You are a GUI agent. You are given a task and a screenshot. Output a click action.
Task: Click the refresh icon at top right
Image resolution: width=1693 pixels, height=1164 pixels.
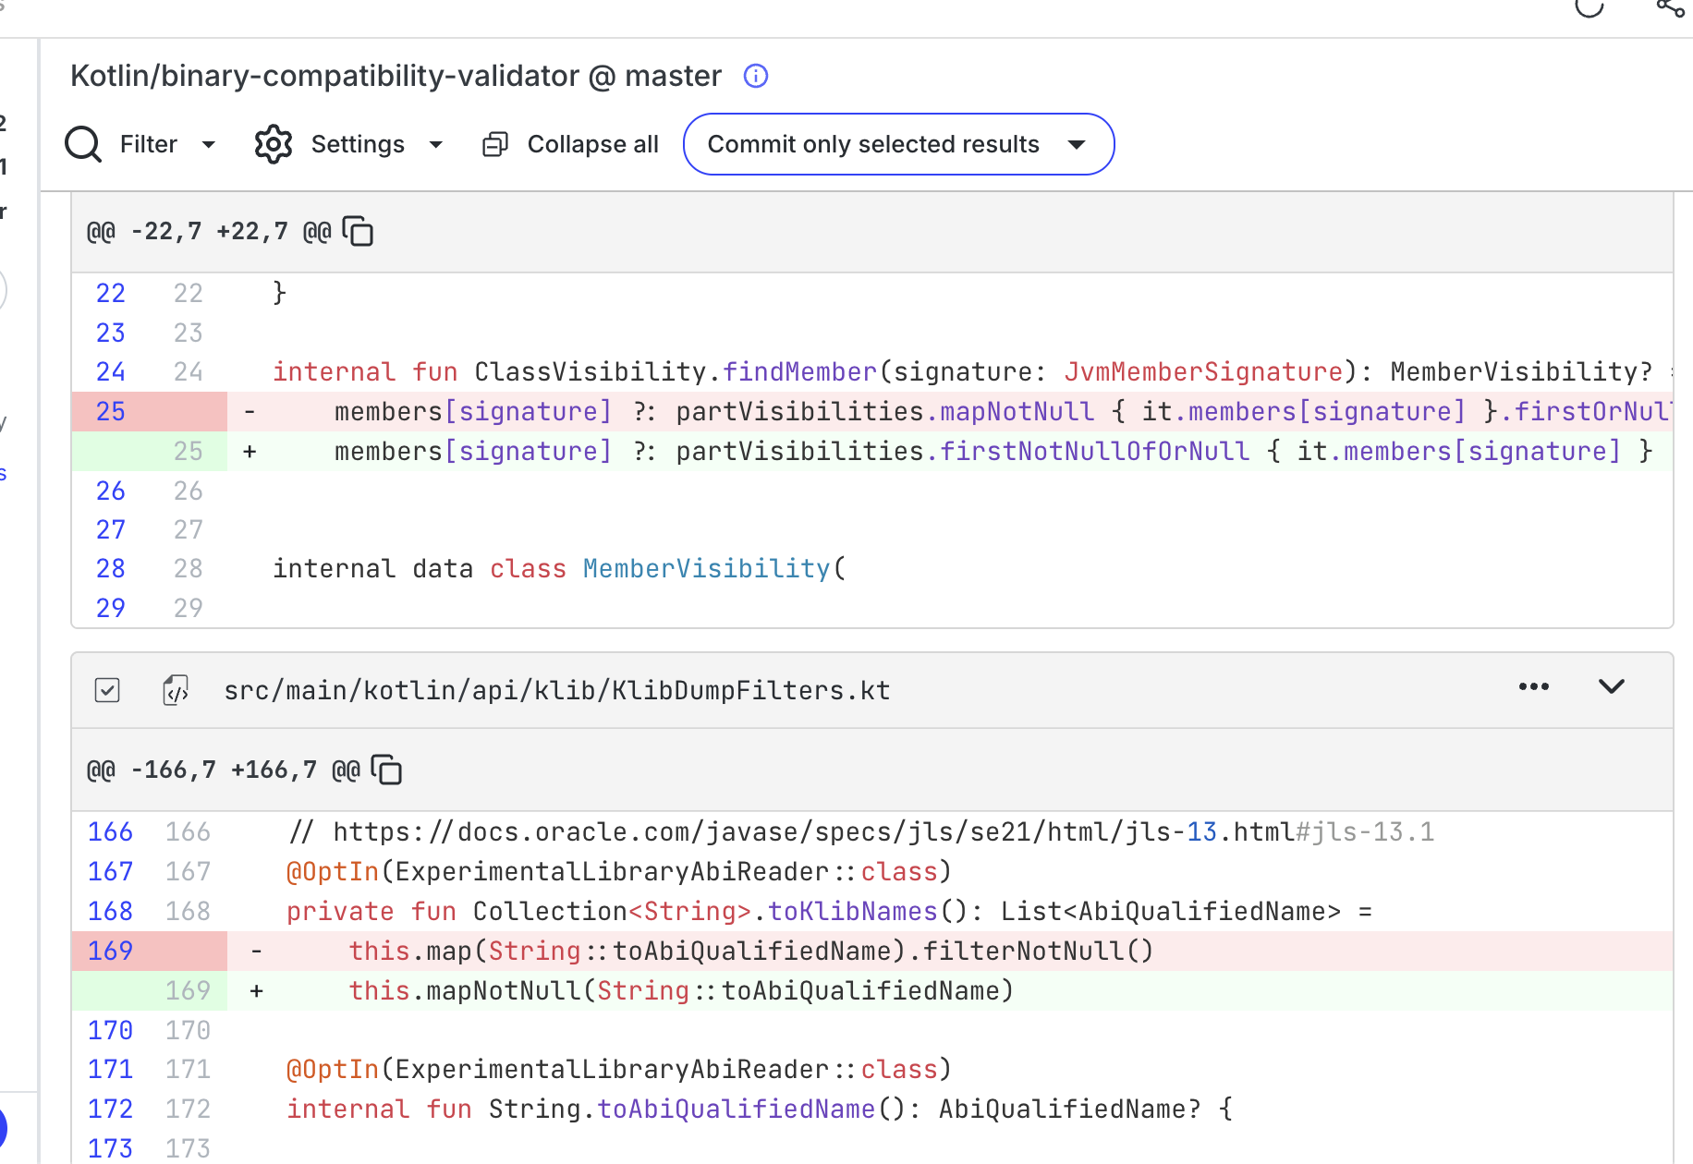click(x=1589, y=7)
